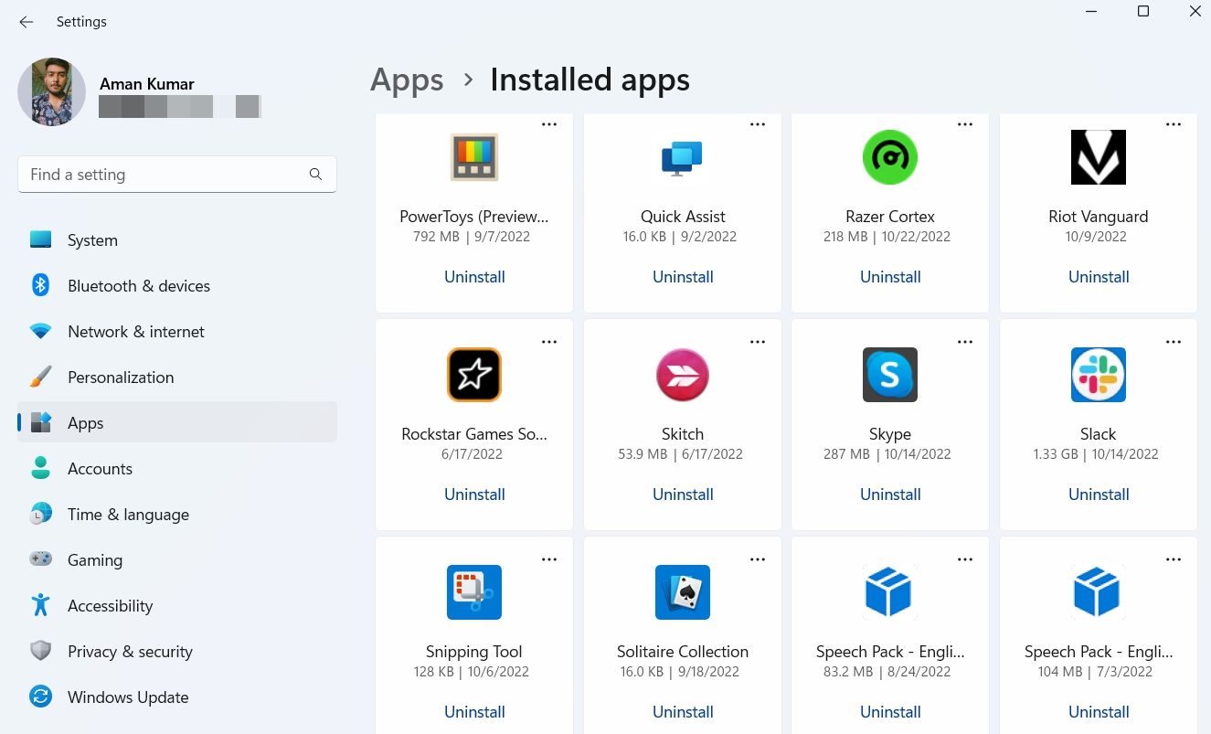The height and width of the screenshot is (734, 1211).
Task: Click the Slack app name text
Action: [1099, 434]
